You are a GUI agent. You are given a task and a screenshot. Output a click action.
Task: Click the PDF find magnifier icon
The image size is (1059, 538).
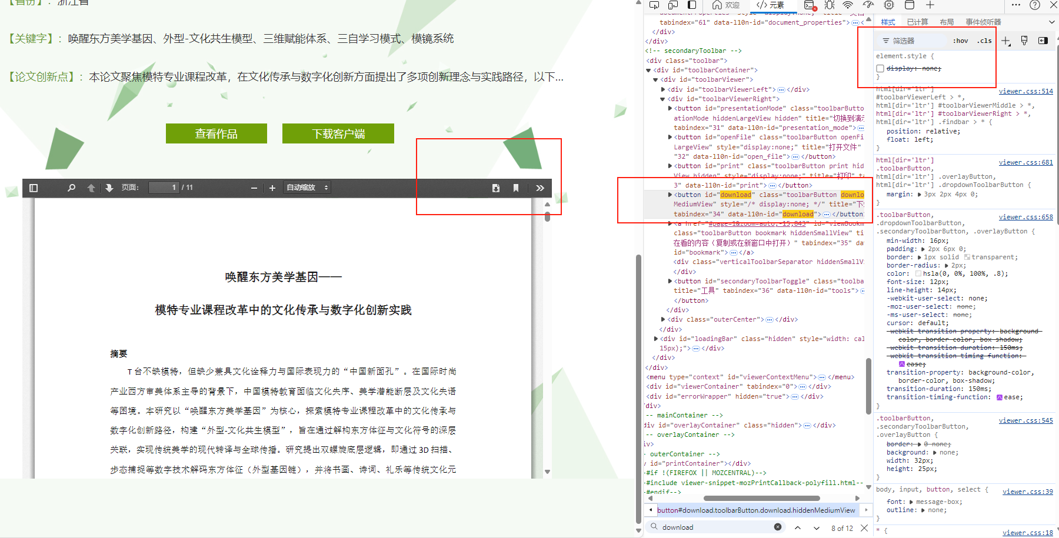(71, 188)
